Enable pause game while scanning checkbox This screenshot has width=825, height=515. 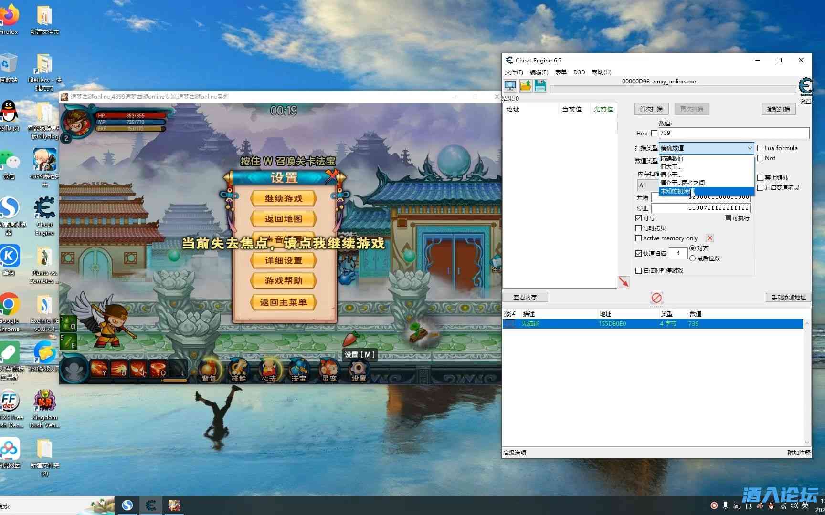pyautogui.click(x=638, y=271)
